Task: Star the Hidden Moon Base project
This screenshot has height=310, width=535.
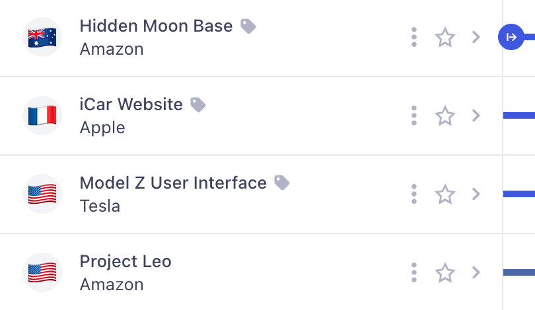Action: tap(445, 37)
